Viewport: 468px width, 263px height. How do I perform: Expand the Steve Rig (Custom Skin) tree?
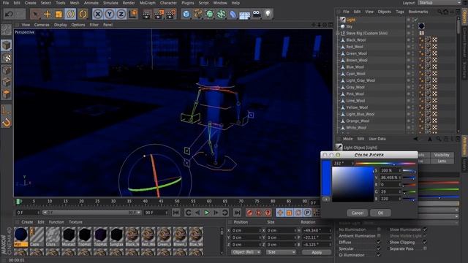pos(338,33)
